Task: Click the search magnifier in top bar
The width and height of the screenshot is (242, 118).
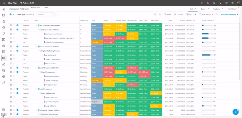Action: pyautogui.click(x=202, y=3)
